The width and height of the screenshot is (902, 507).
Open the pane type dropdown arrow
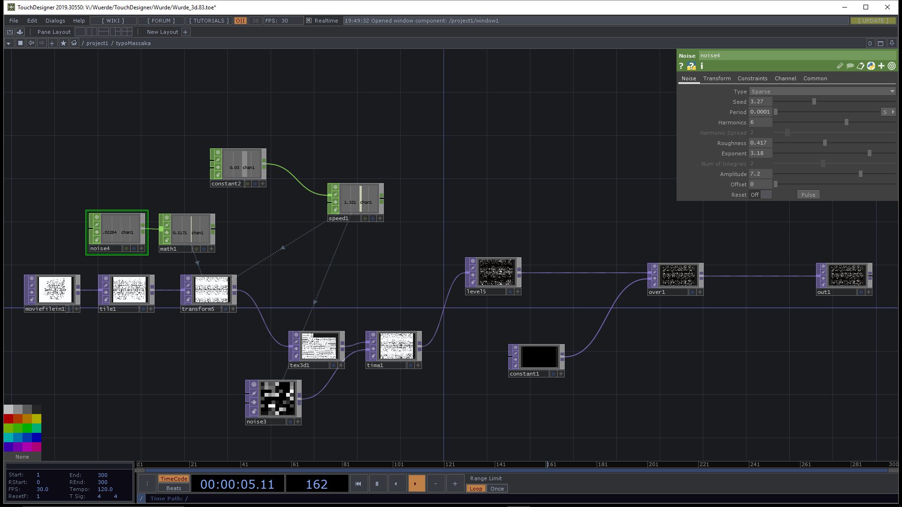click(8, 43)
